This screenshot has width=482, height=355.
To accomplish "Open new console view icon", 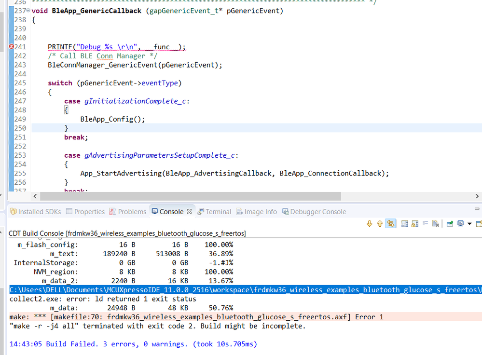I will click(479, 224).
